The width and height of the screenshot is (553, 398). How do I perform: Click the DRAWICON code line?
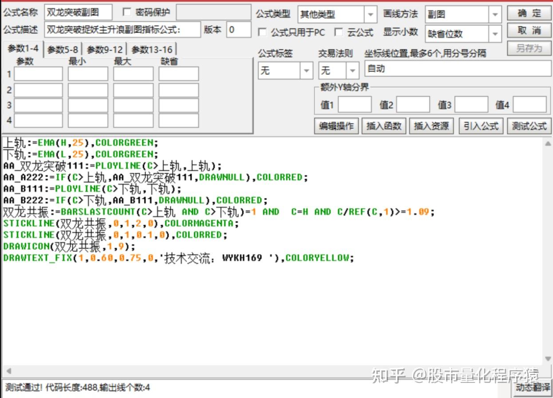(69, 246)
